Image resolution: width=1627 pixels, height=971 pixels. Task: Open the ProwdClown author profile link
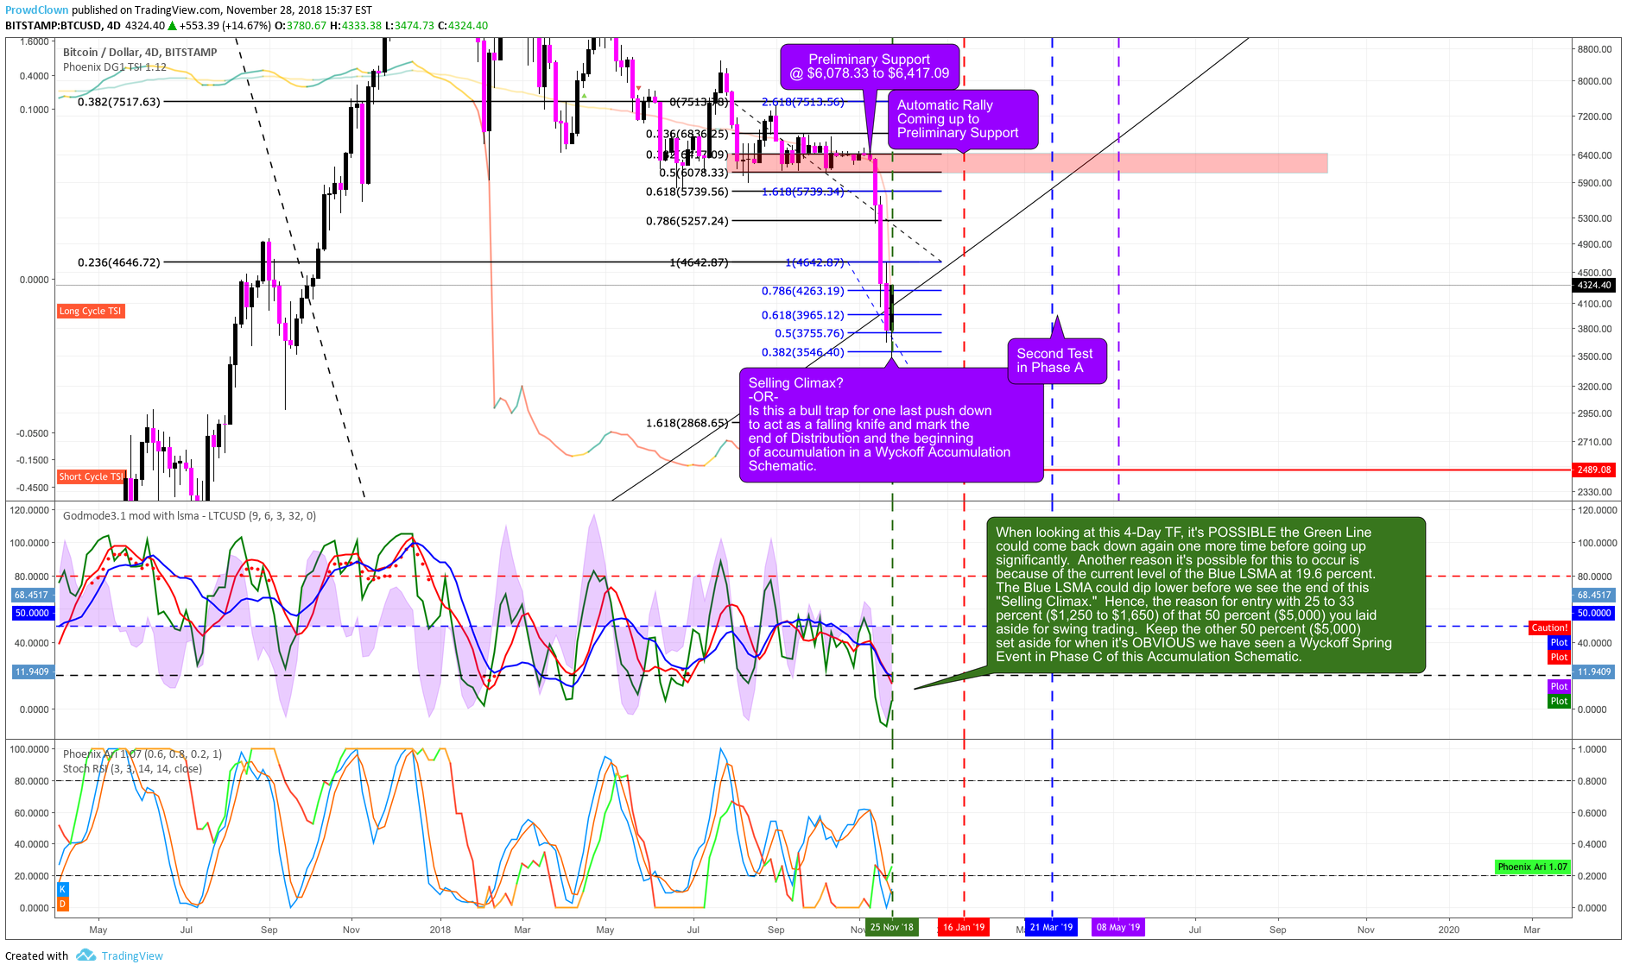(36, 10)
